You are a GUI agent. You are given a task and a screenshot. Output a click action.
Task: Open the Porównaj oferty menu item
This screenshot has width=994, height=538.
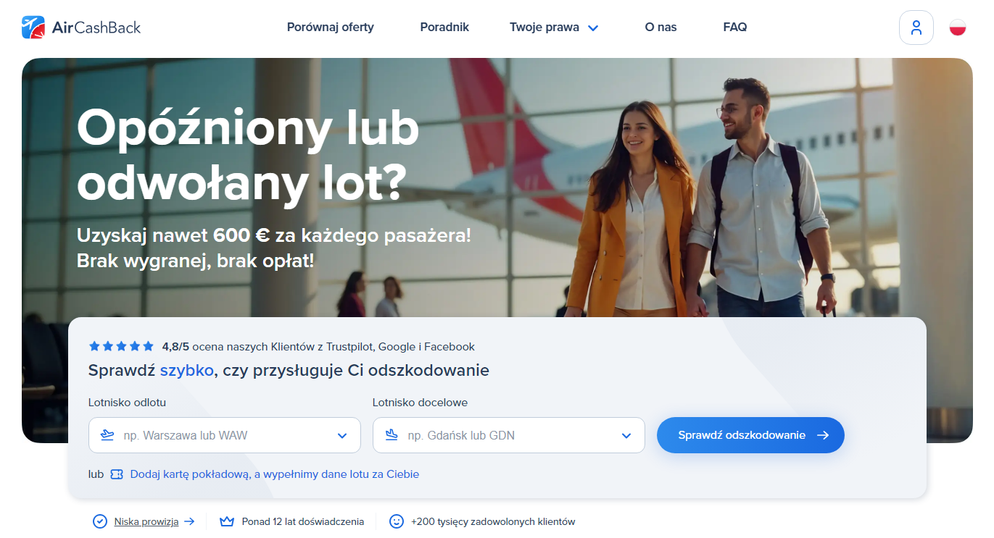coord(331,28)
